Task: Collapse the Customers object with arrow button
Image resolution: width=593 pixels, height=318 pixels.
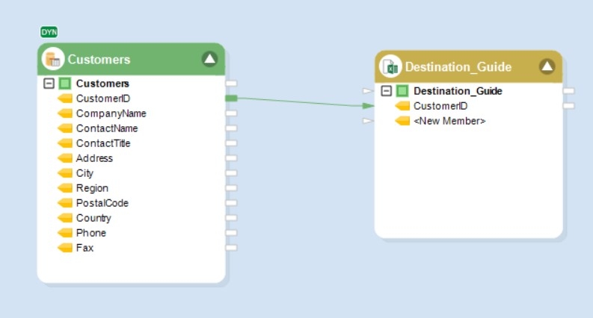Action: pyautogui.click(x=209, y=59)
